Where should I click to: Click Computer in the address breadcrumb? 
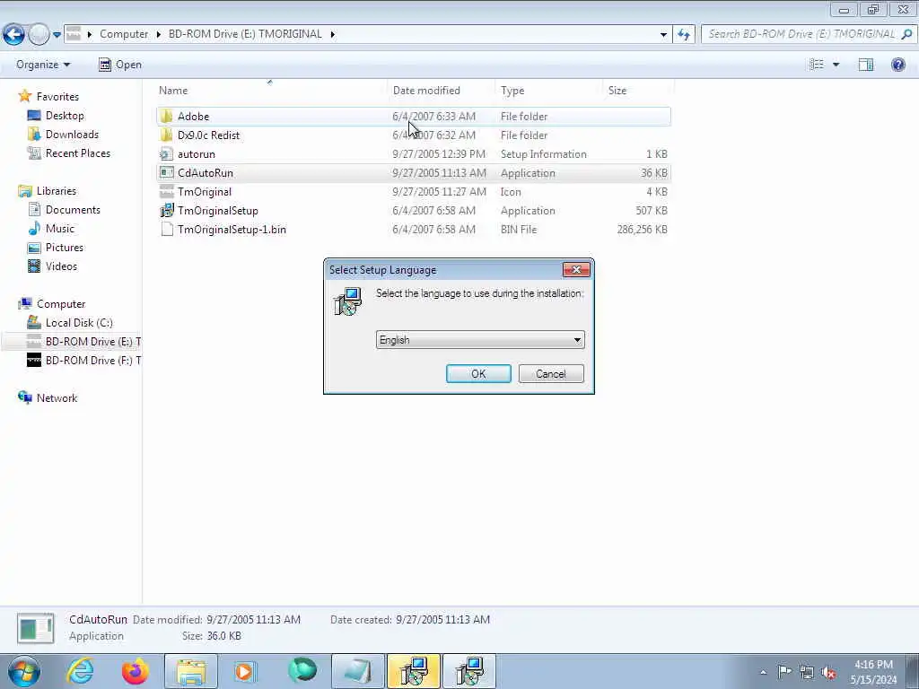tap(124, 34)
